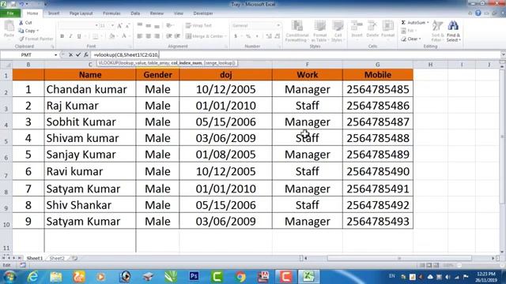Click the Decrease Font Size icon
The height and width of the screenshot is (284, 506).
coord(127,26)
